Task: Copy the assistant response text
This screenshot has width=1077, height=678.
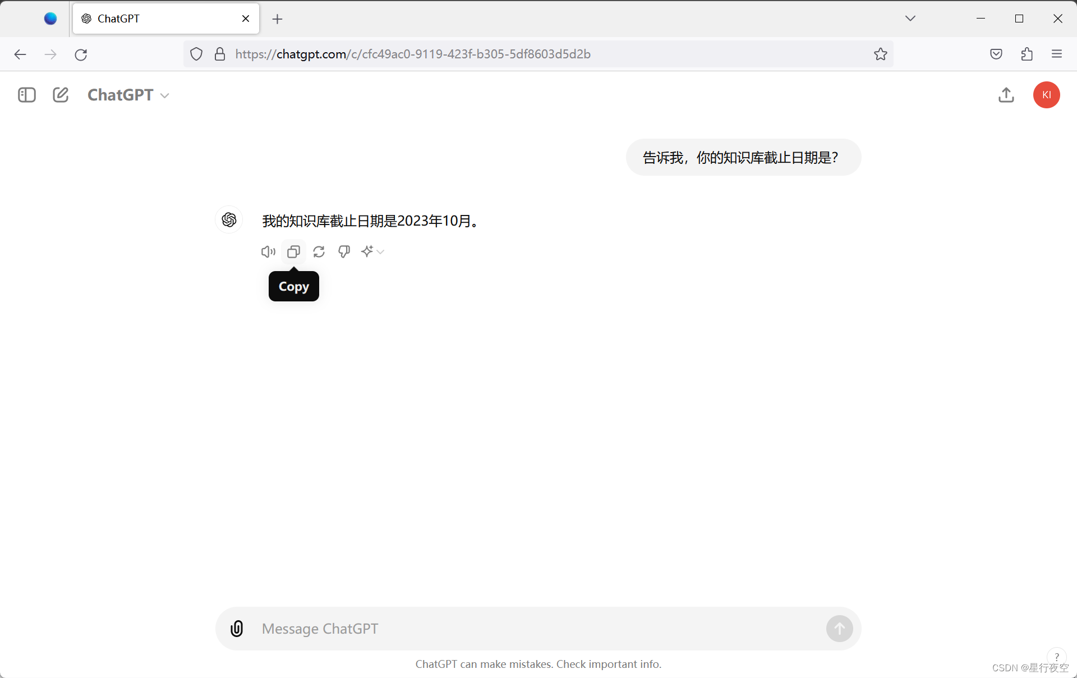Action: 293,251
